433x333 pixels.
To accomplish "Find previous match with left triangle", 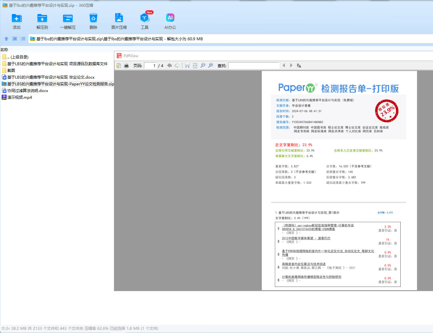I will [284, 66].
